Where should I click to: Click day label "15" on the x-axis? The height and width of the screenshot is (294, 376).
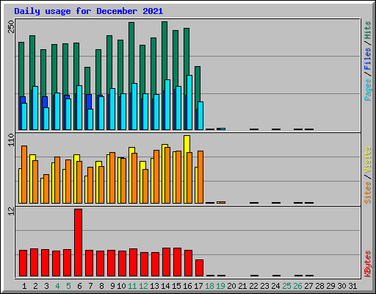click(x=176, y=286)
